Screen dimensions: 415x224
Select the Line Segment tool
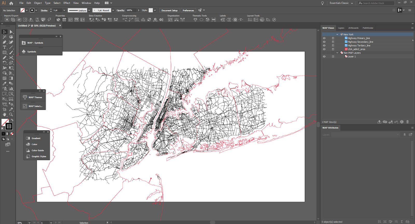pyautogui.click(x=11, y=47)
